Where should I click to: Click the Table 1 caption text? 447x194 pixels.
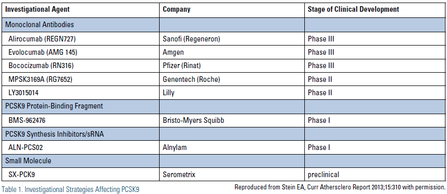tap(70, 189)
